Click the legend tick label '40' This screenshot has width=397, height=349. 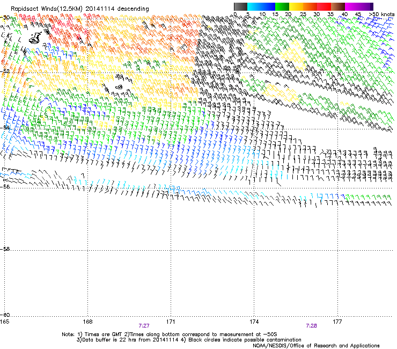(344, 14)
